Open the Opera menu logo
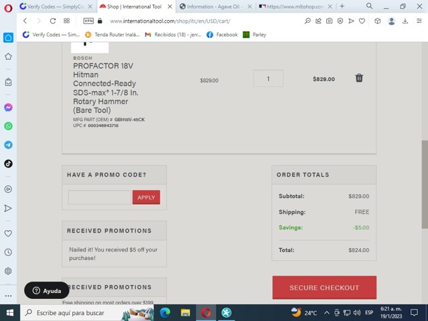Screen dimensions: 428x321 tap(8, 8)
